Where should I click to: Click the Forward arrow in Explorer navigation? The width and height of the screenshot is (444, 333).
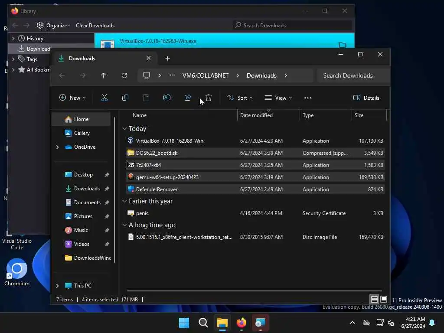[x=83, y=75]
